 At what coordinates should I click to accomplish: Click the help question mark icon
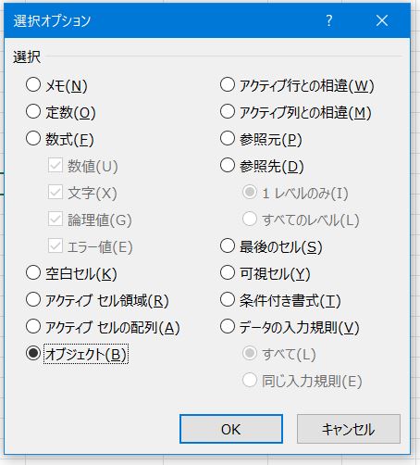click(x=329, y=20)
